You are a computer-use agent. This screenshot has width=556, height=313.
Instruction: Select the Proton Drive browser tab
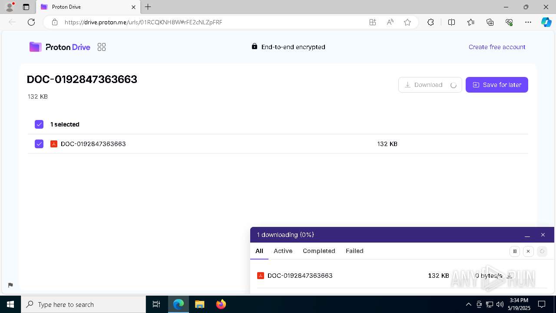tap(87, 7)
